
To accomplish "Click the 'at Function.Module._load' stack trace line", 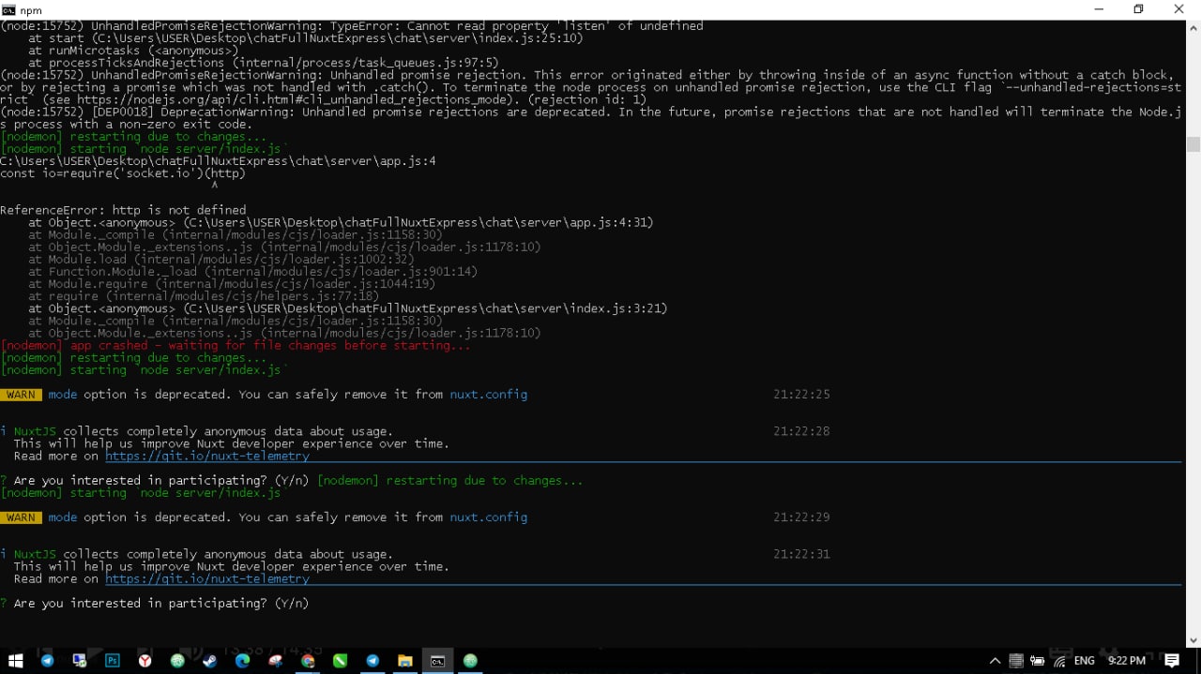I will [x=252, y=272].
